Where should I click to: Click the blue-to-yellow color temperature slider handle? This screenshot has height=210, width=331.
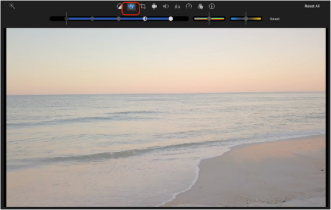point(245,19)
